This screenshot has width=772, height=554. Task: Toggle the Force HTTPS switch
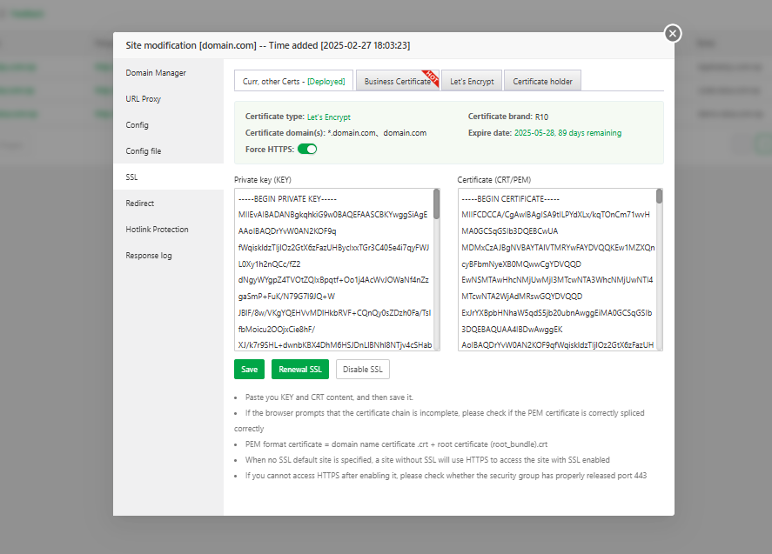coord(307,149)
